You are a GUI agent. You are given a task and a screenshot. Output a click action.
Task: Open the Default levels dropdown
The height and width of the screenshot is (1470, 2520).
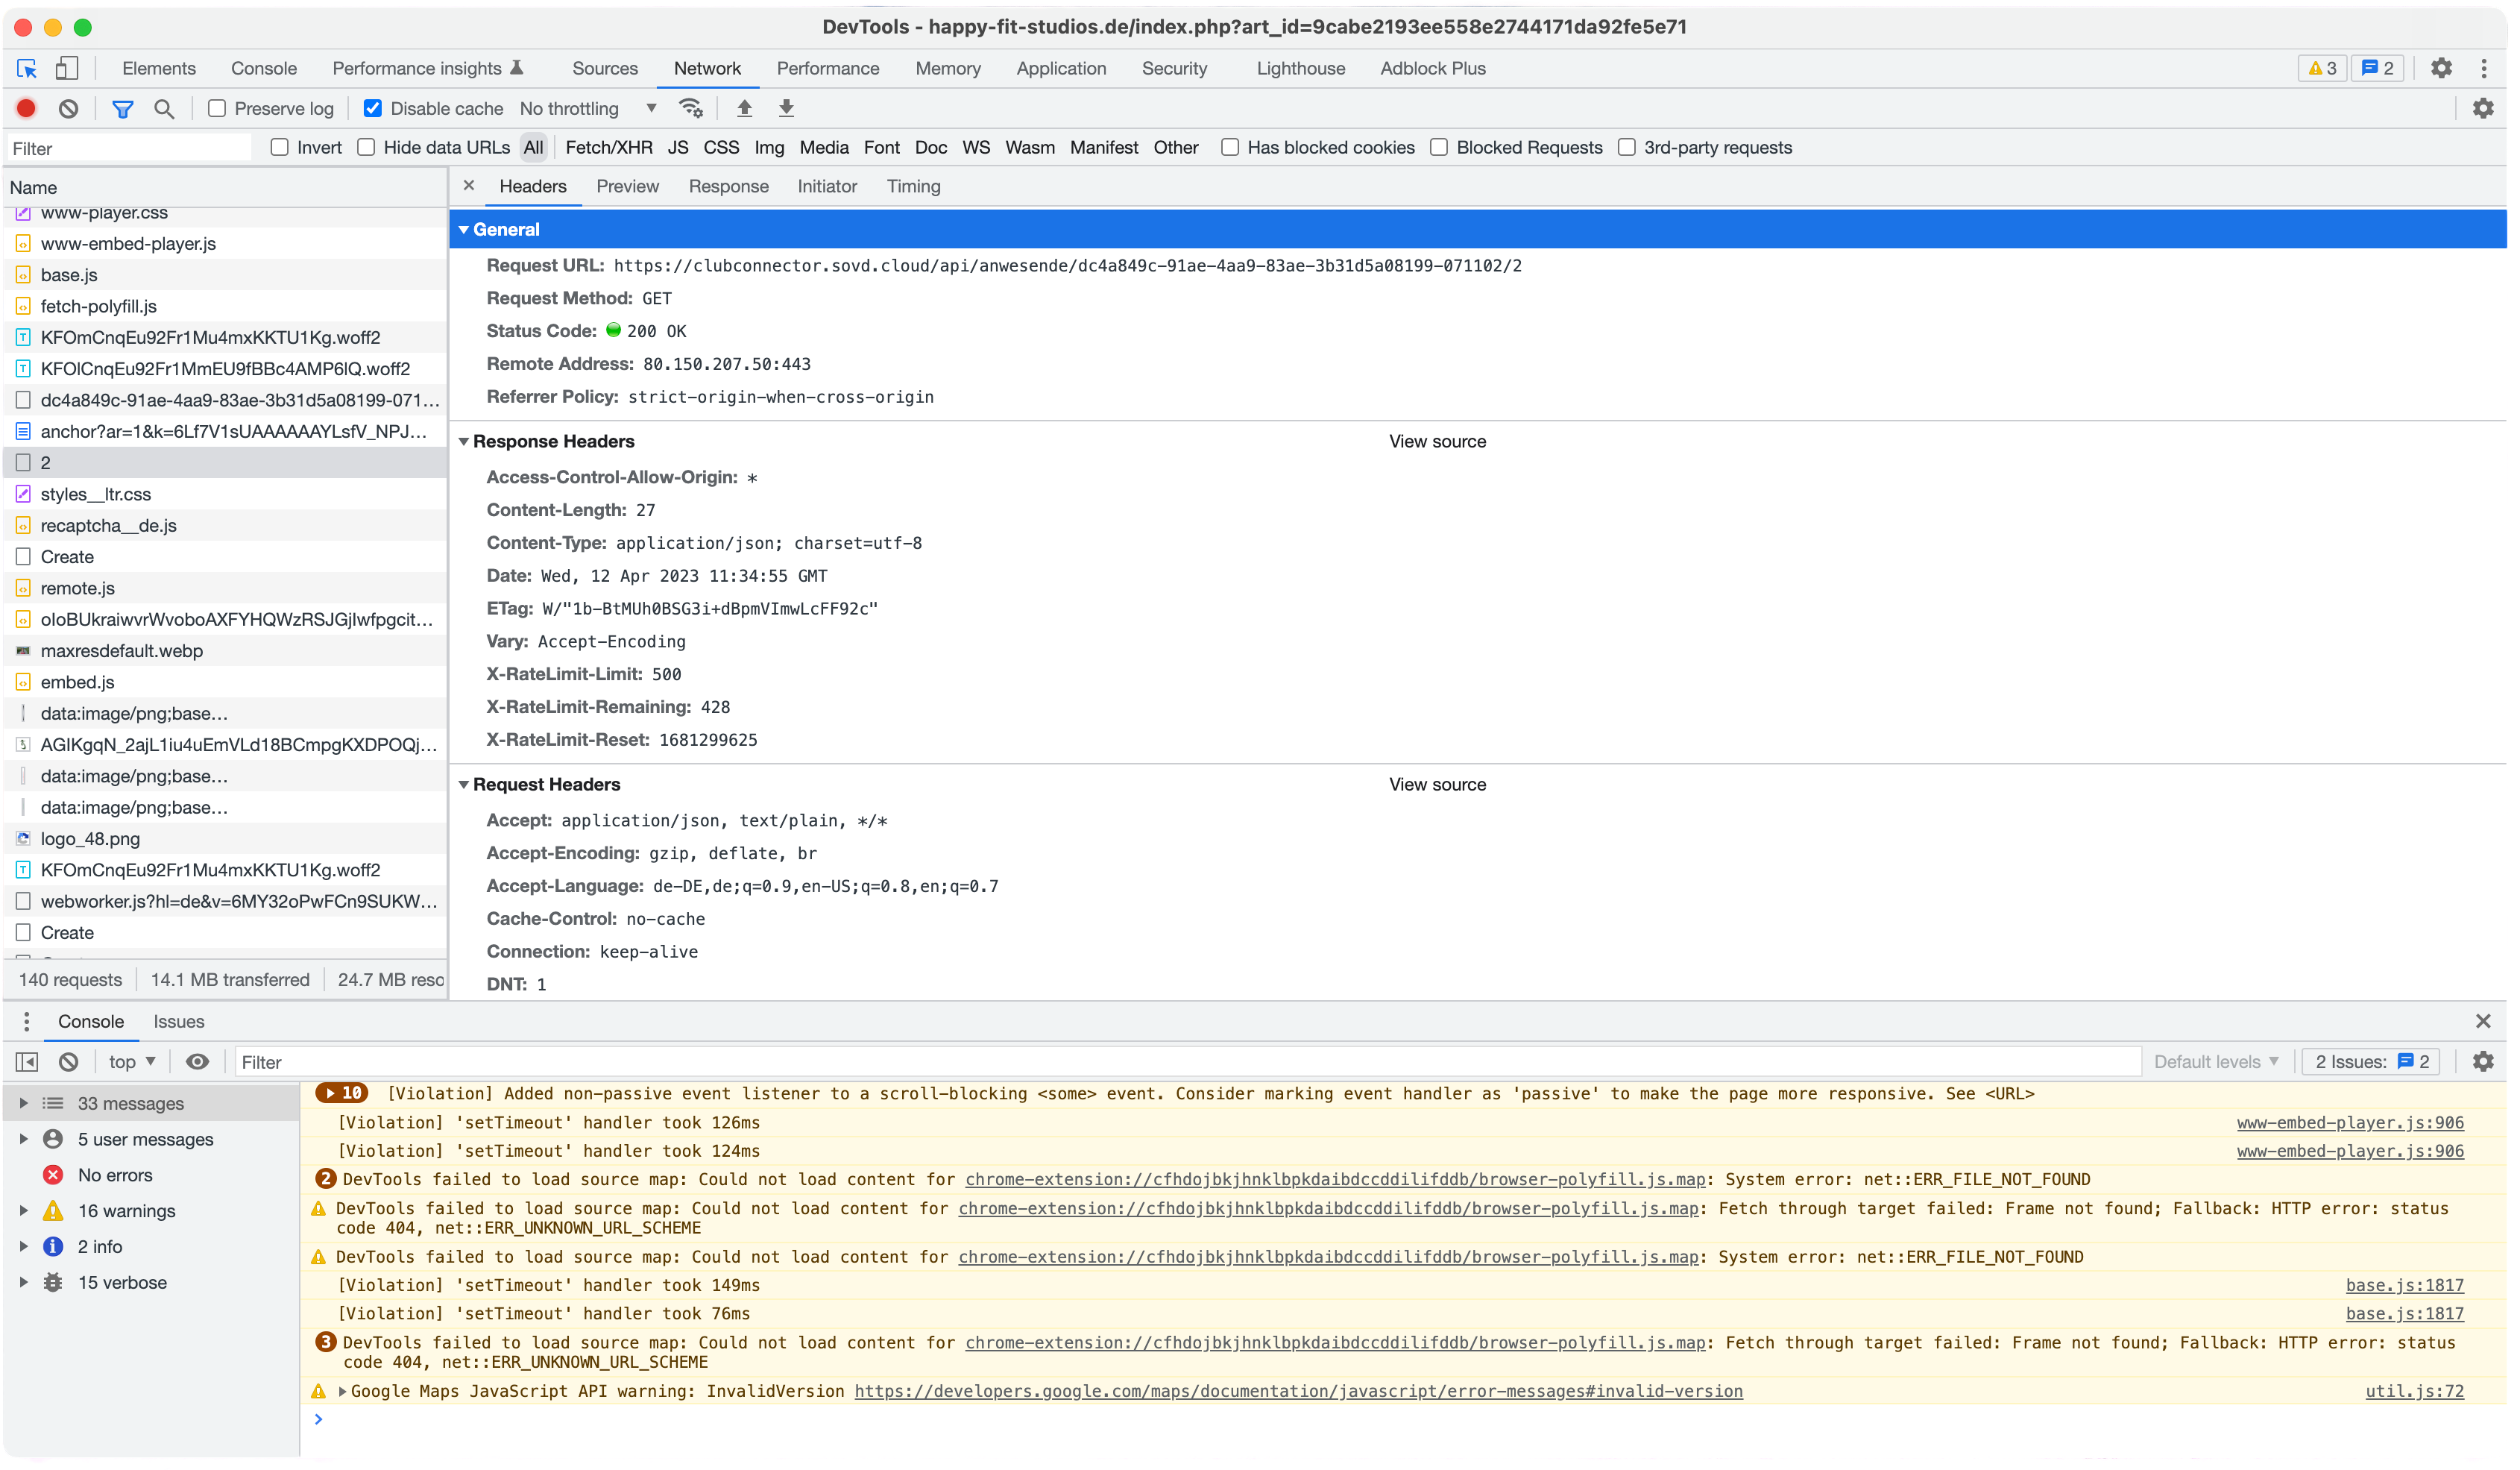point(2217,1062)
